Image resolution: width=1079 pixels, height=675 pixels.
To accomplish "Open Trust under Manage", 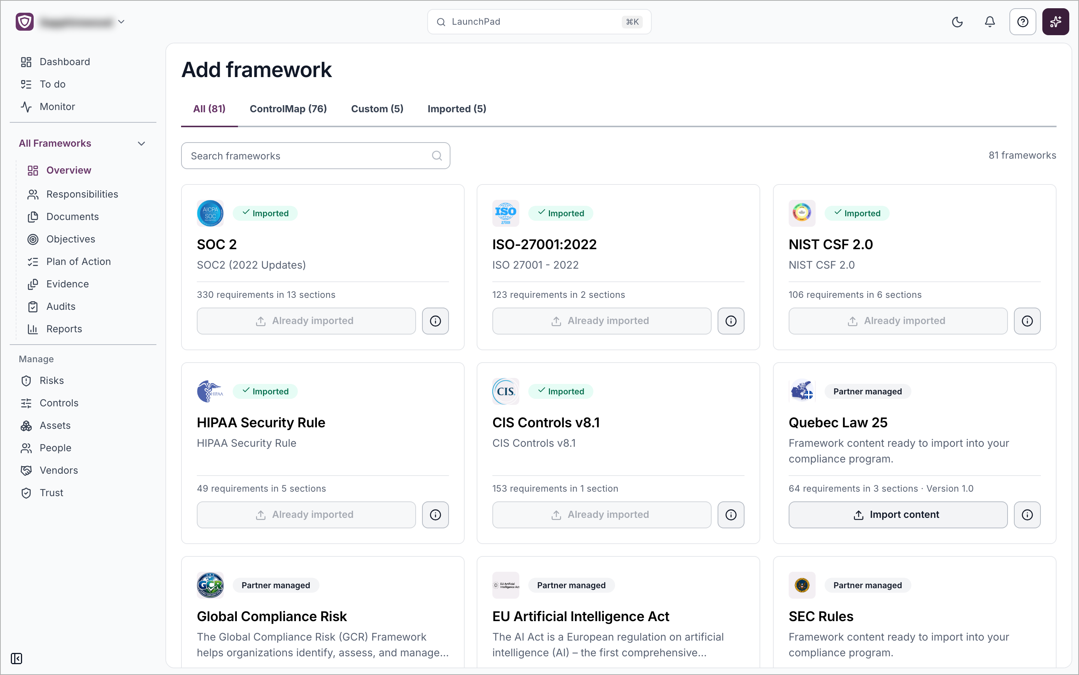I will pyautogui.click(x=42, y=493).
